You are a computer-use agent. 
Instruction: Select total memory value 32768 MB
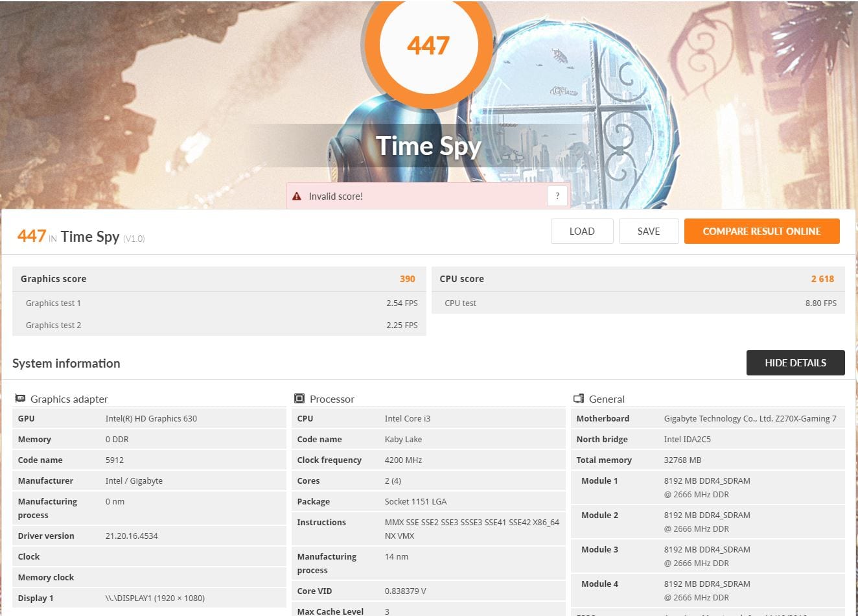pos(682,460)
